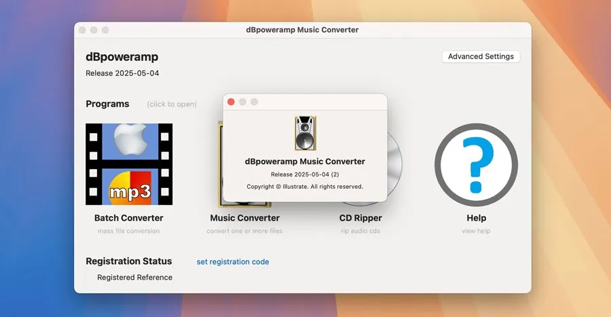Screen dimensions: 611x317
Task: Open the Batch Converter film-strip icon
Action: [x=129, y=164]
